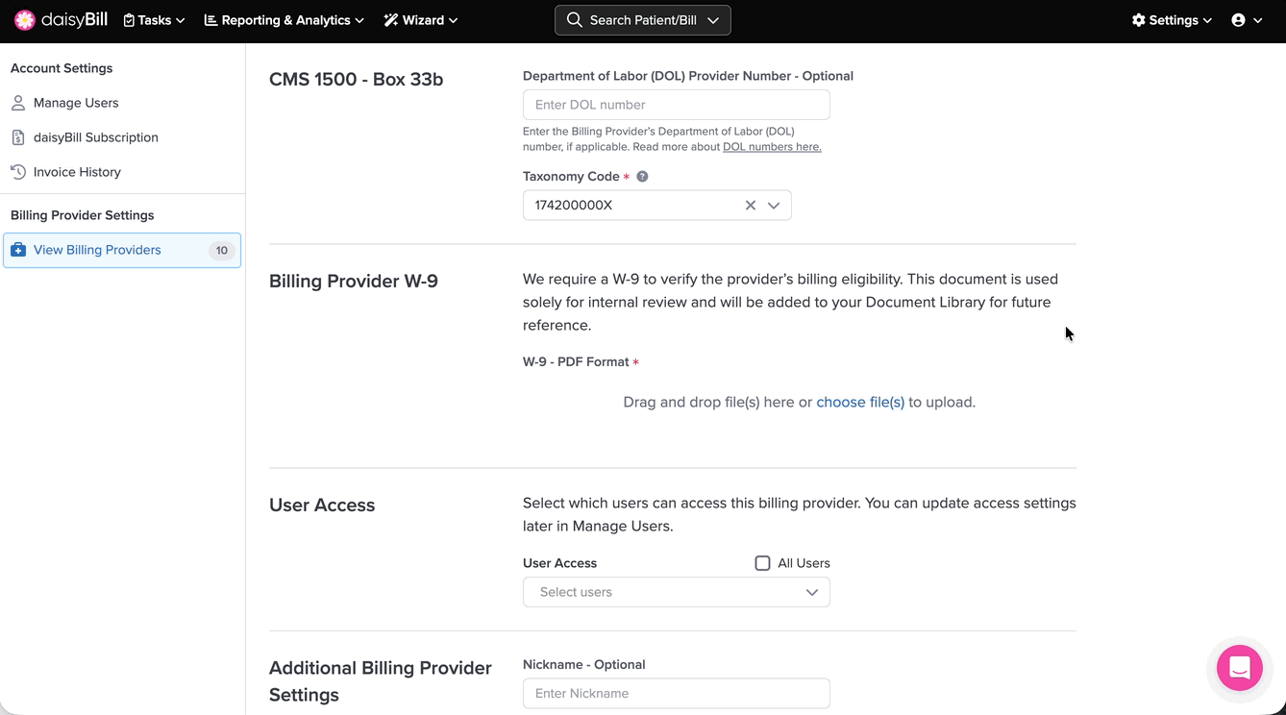The width and height of the screenshot is (1286, 715).
Task: Check the All Users checkbox
Action: [762, 563]
